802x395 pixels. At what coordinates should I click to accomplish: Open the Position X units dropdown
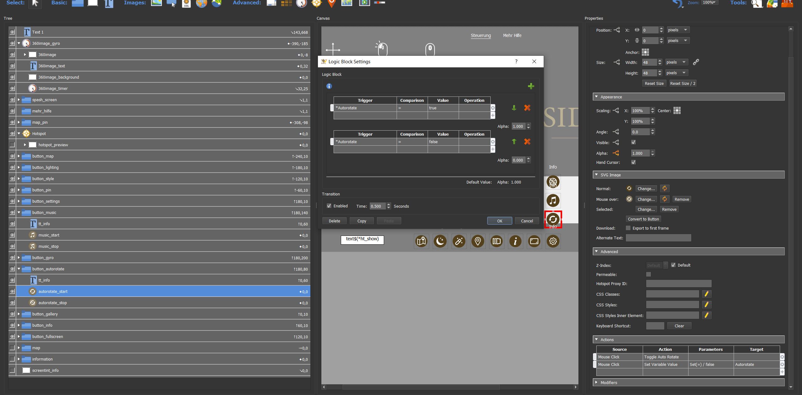coord(678,30)
